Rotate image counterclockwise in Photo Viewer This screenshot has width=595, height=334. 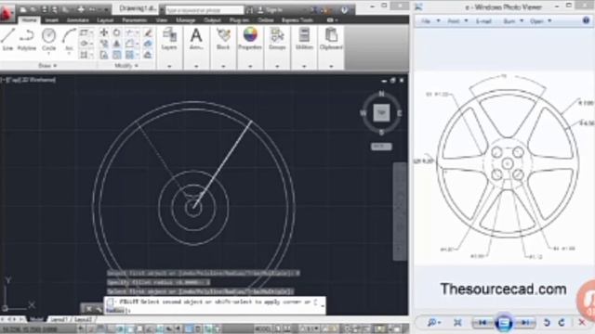(x=547, y=322)
